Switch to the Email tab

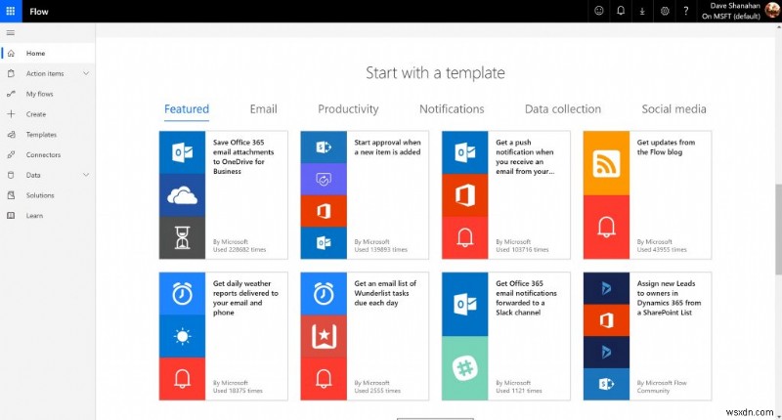[263, 109]
